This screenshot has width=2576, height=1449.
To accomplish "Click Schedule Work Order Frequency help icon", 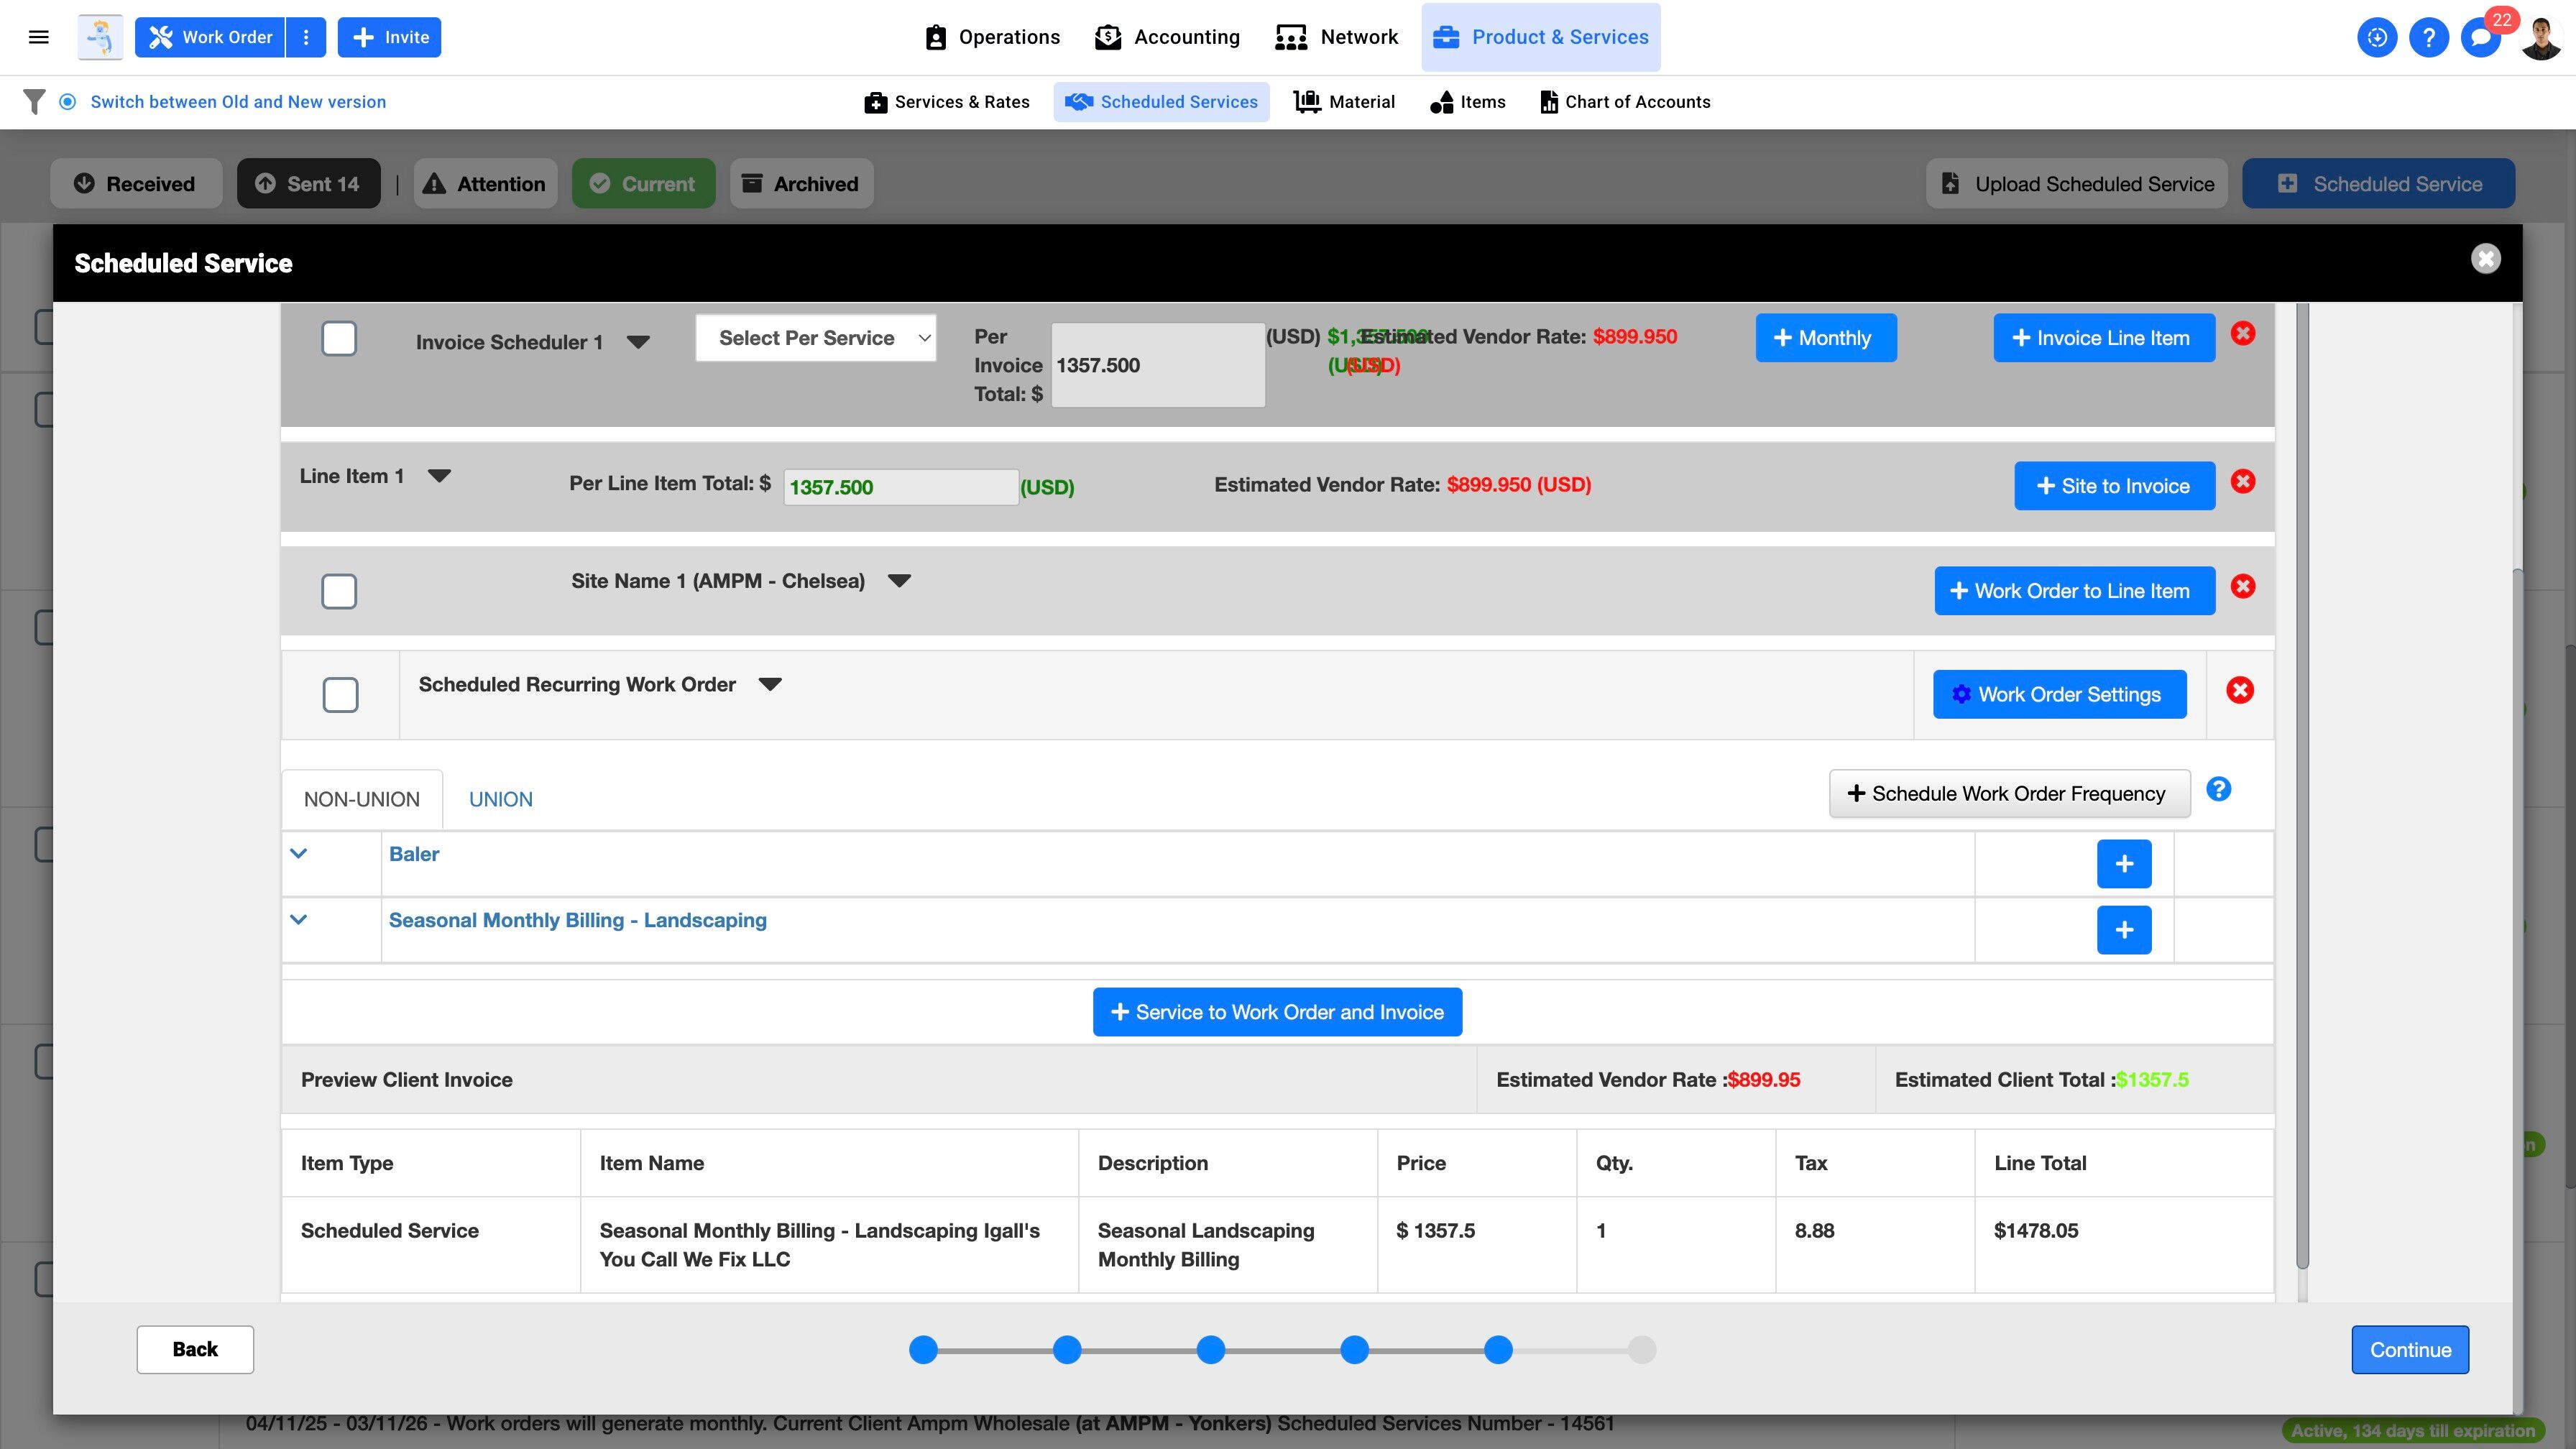I will (2218, 790).
